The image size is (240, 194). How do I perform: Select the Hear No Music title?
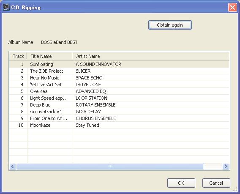(44, 78)
